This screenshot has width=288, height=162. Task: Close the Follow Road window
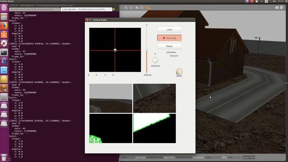(x=87, y=20)
